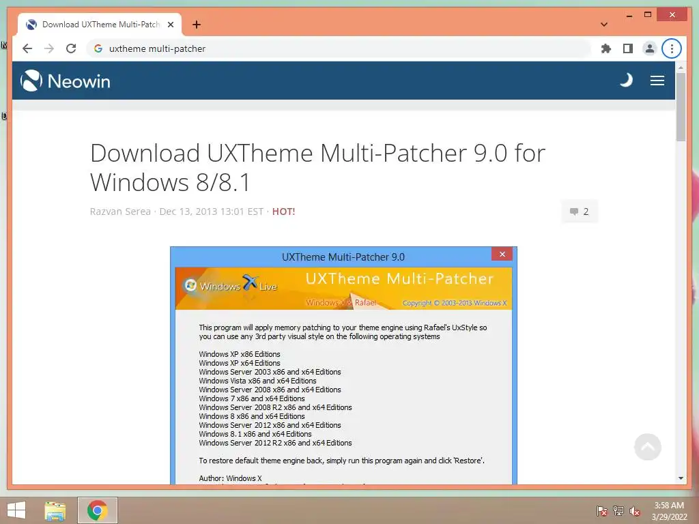The height and width of the screenshot is (524, 699).
Task: Close the Download UXTheme Multi-Patcher tab
Action: 170,25
